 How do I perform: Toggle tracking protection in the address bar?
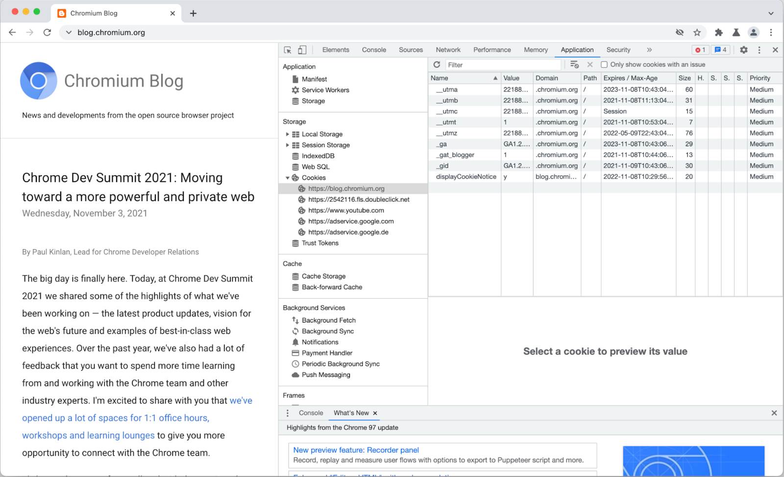point(680,32)
